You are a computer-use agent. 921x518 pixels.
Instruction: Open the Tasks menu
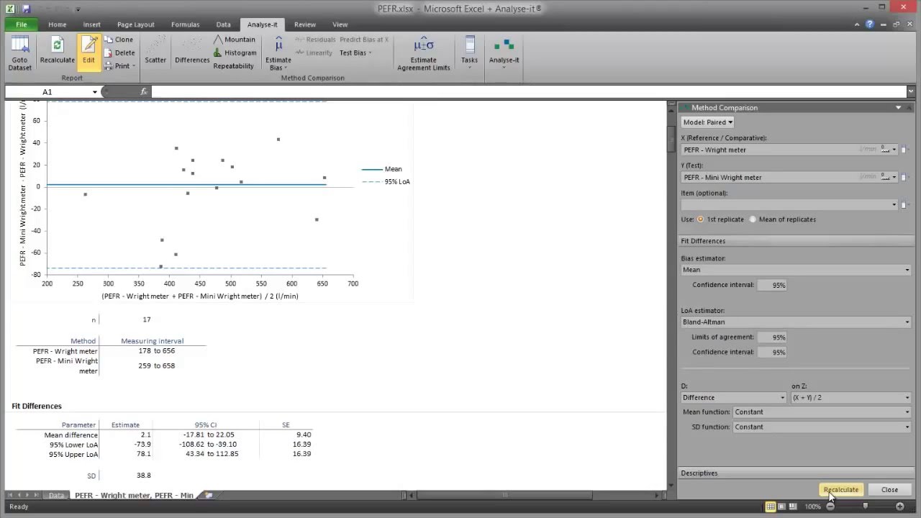point(469,53)
